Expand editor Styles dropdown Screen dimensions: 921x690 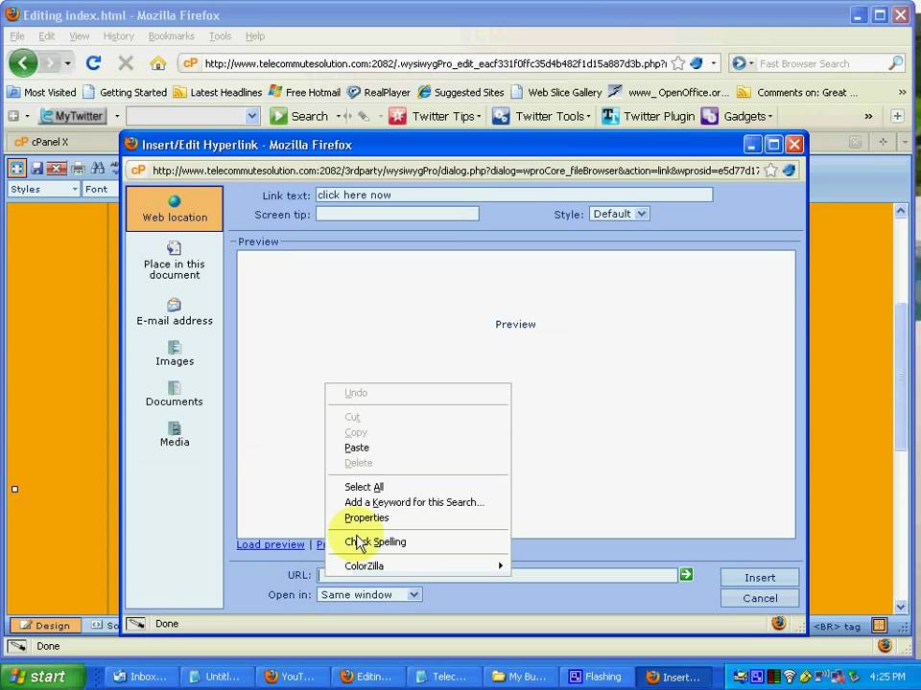(x=43, y=189)
